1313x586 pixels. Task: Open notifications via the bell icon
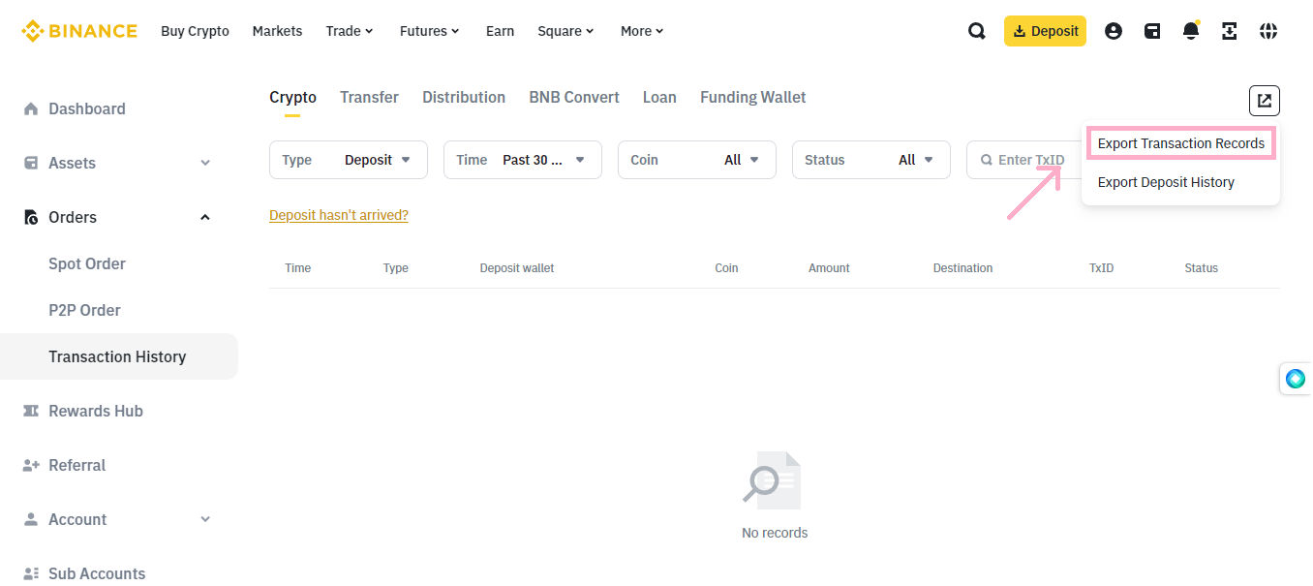[x=1190, y=30]
